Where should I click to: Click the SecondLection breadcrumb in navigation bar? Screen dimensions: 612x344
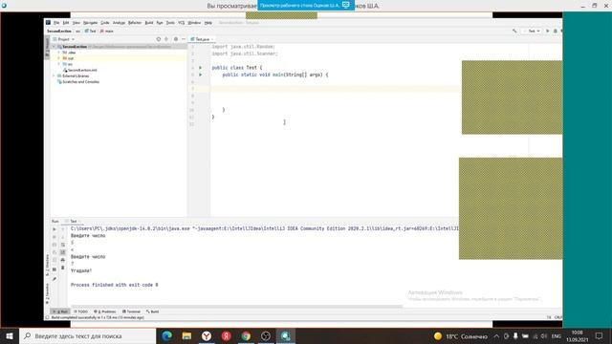pos(59,31)
